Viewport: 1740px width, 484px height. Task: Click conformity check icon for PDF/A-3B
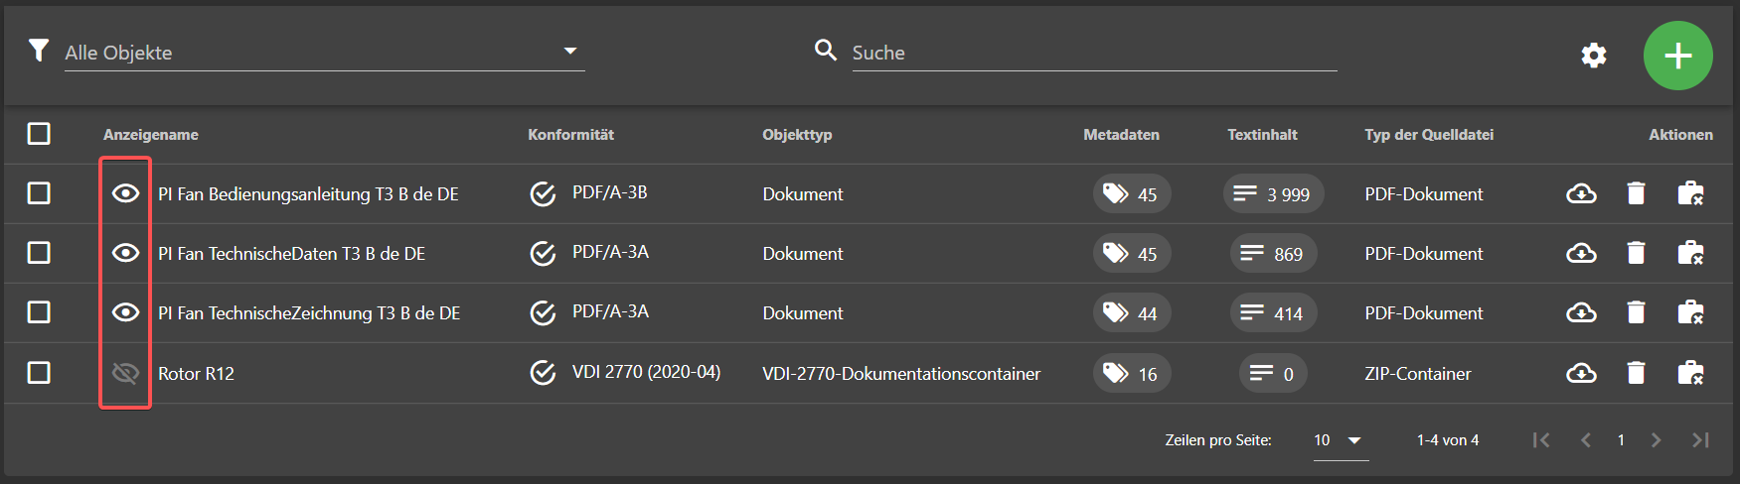(x=543, y=193)
